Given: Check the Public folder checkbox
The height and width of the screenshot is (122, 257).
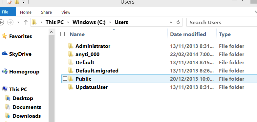Looking at the screenshot, I should click(65, 79).
